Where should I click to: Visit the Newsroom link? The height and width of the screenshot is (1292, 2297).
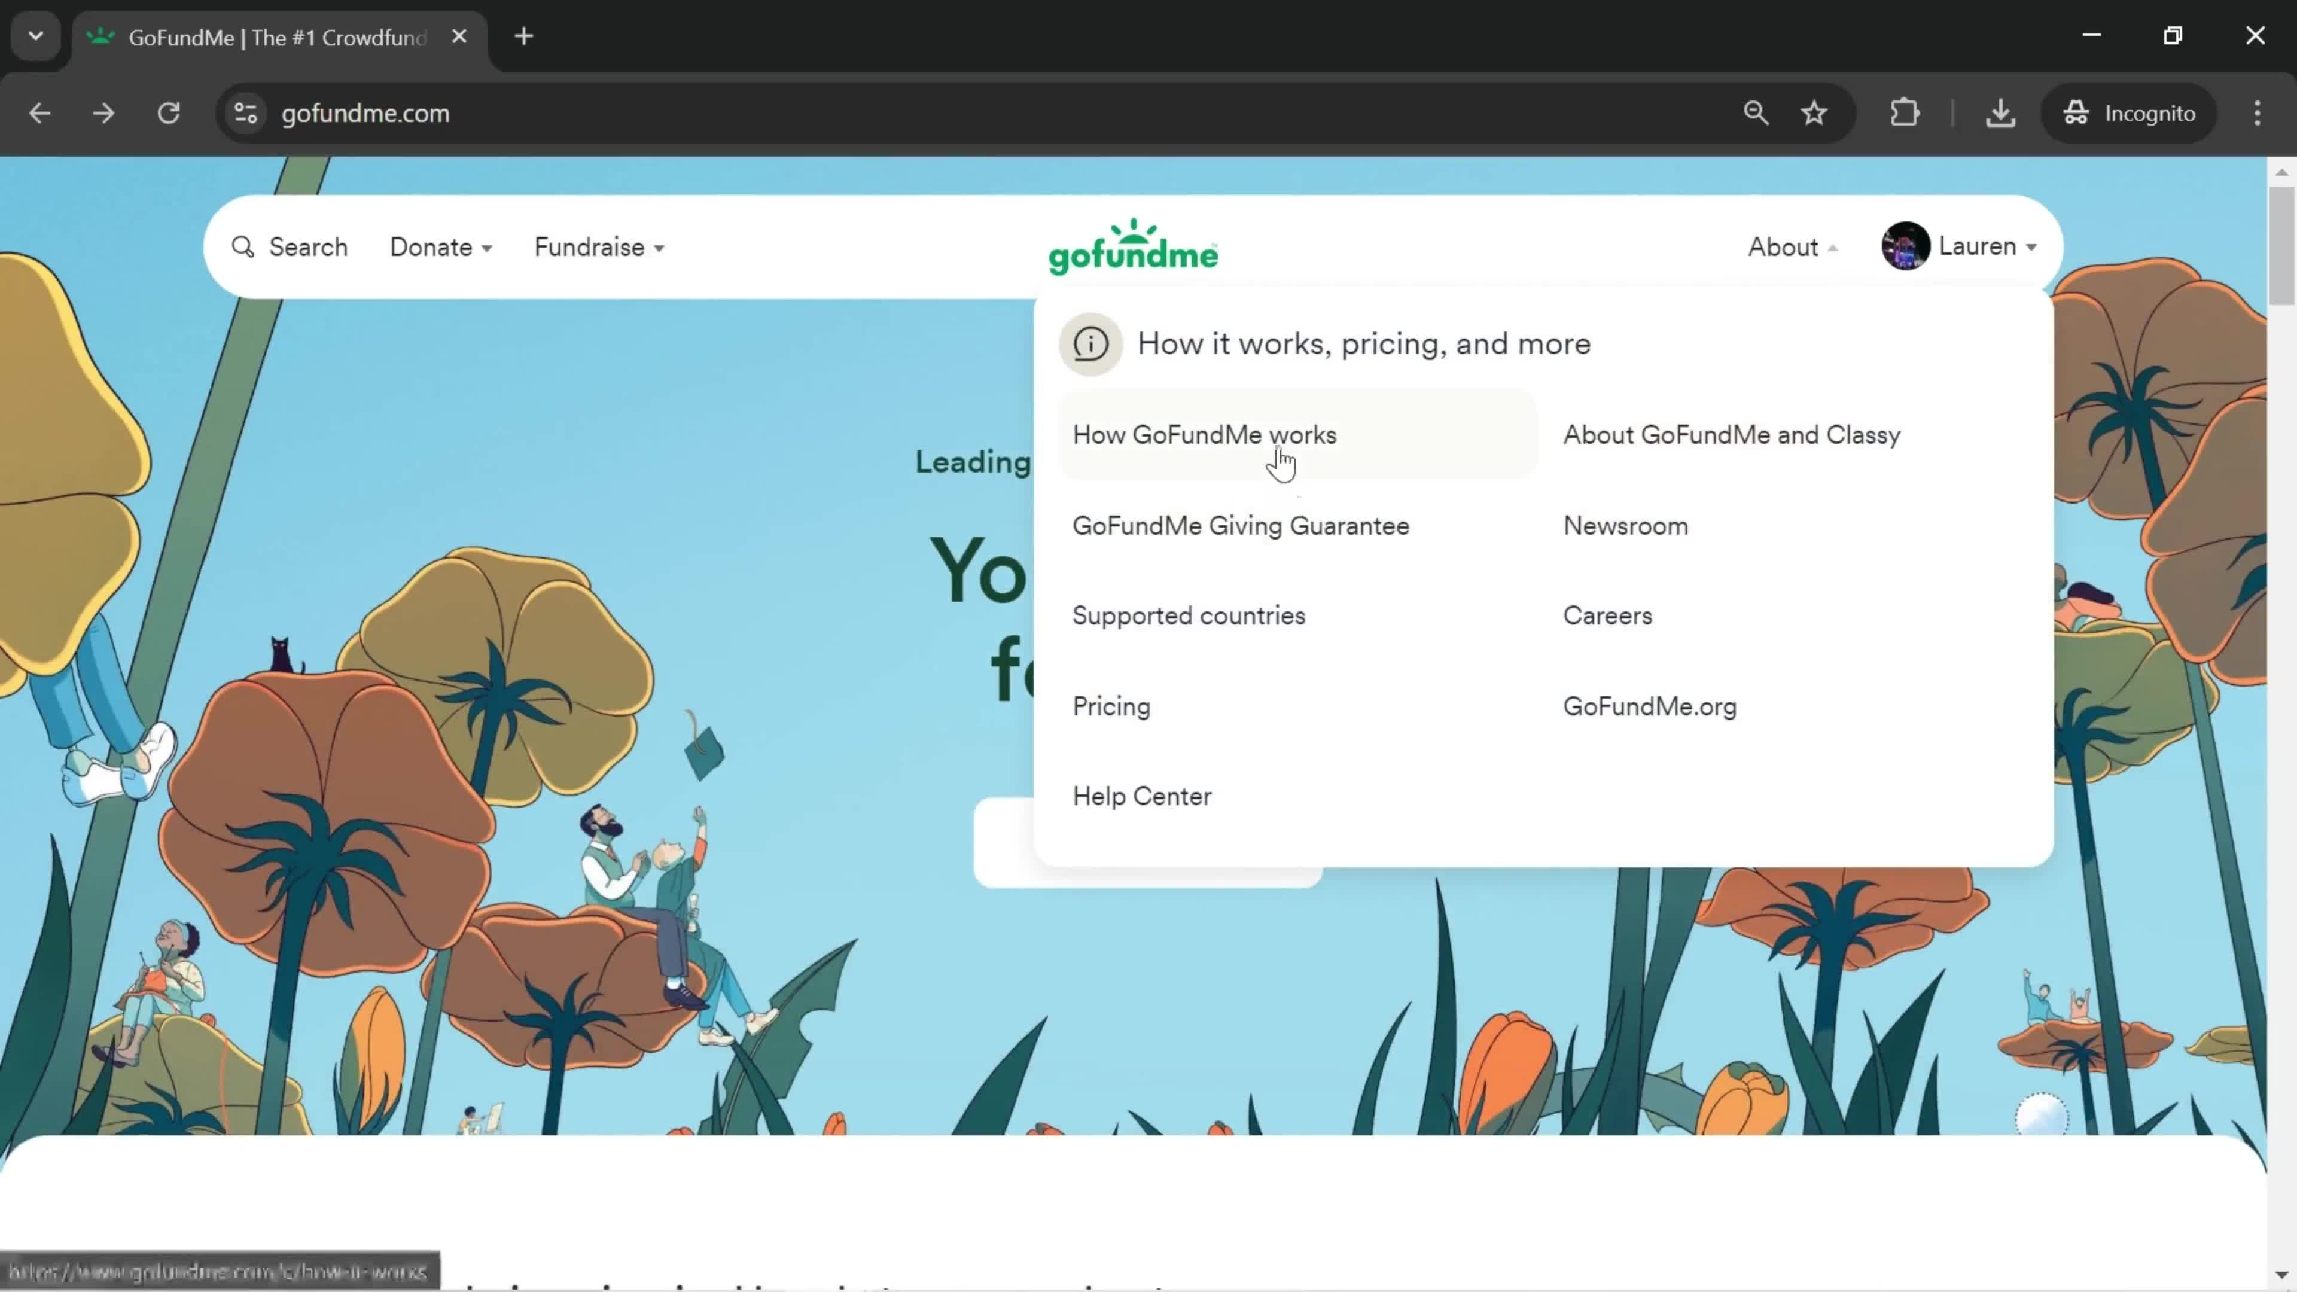1625,526
